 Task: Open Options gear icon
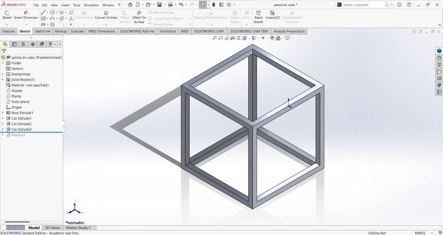tap(229, 5)
